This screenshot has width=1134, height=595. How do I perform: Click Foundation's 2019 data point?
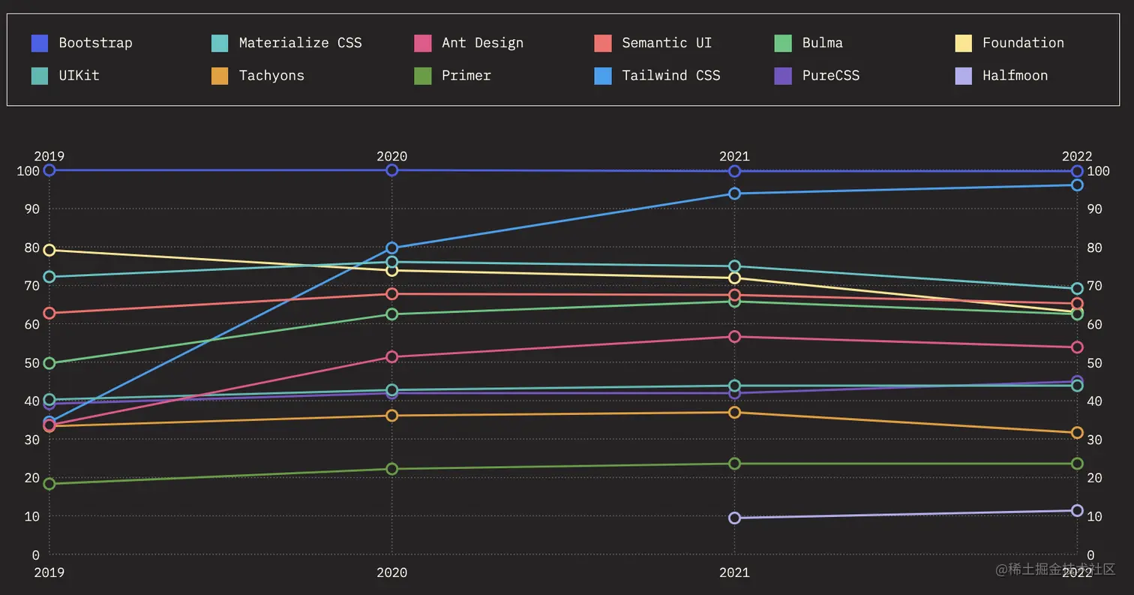tap(49, 250)
